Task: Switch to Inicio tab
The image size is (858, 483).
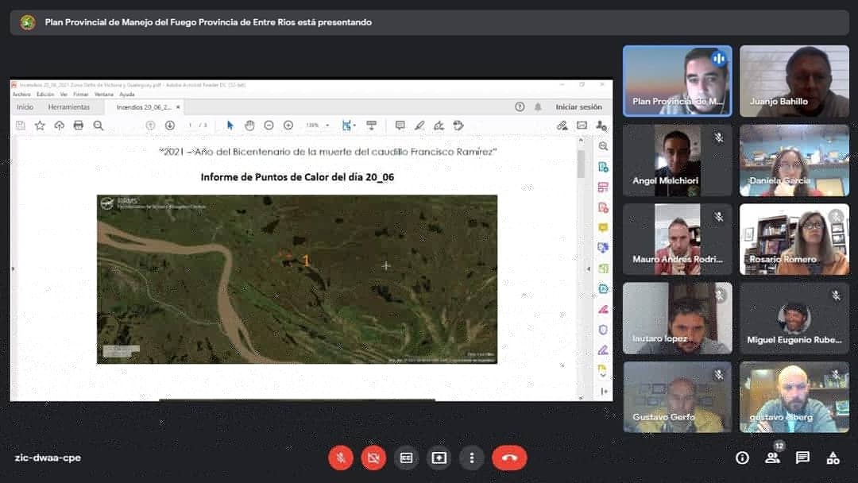Action: (25, 107)
